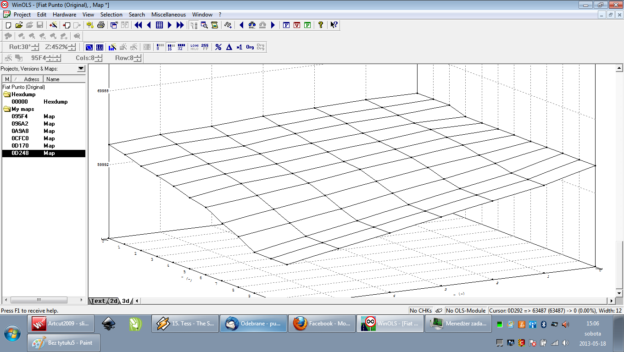Screen dimensions: 624x352
Task: Open the Hardware menu
Action: point(64,15)
